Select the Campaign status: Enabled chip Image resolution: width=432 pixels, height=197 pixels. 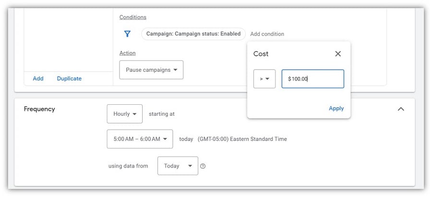click(193, 34)
